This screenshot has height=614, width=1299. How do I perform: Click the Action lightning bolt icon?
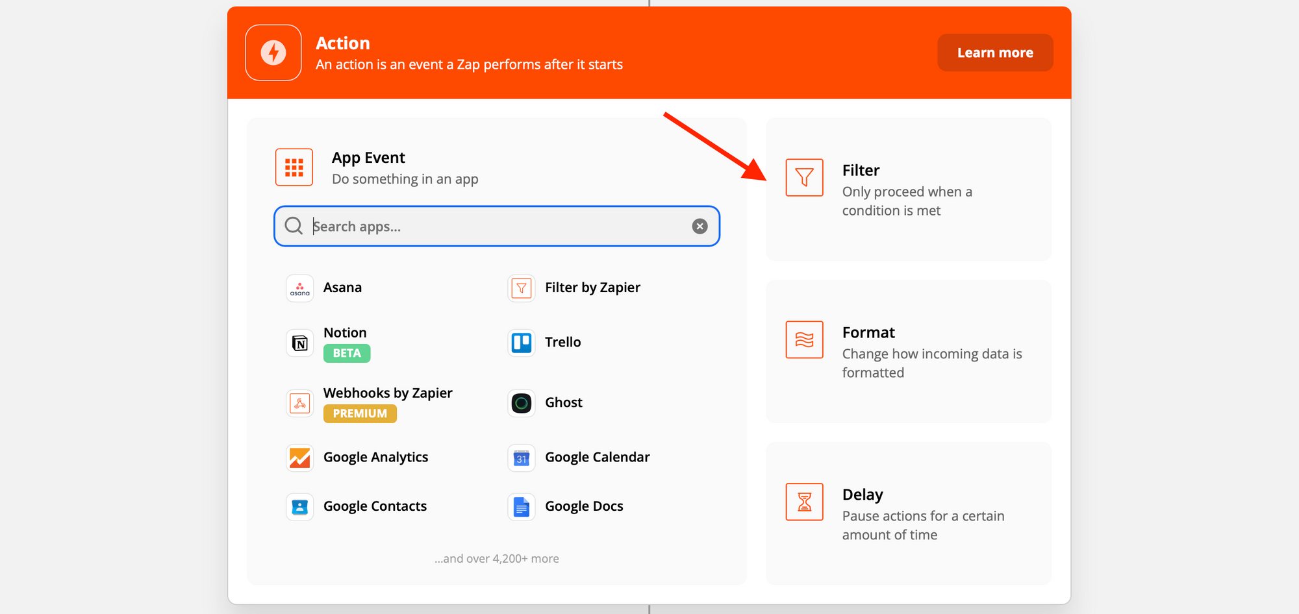coord(273,53)
